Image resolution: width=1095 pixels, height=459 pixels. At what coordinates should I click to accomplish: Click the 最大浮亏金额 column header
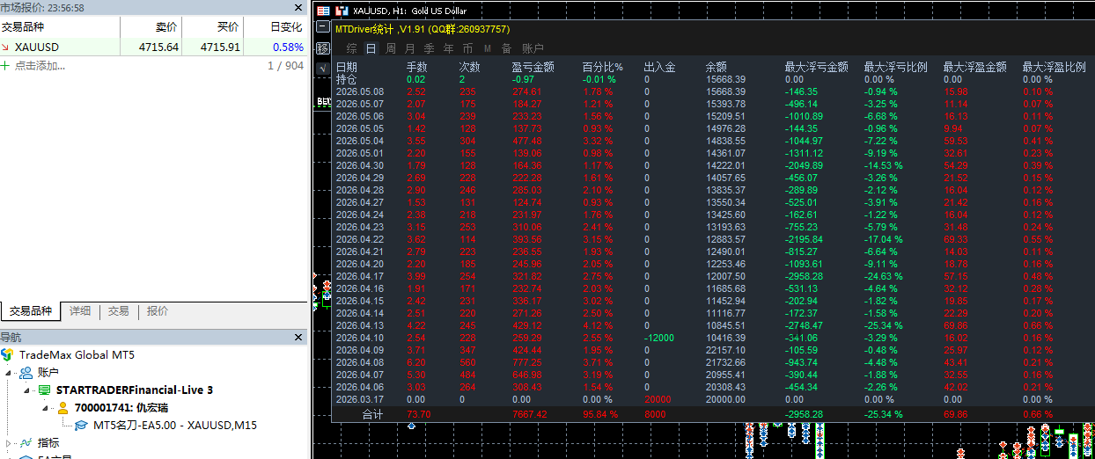click(x=817, y=67)
